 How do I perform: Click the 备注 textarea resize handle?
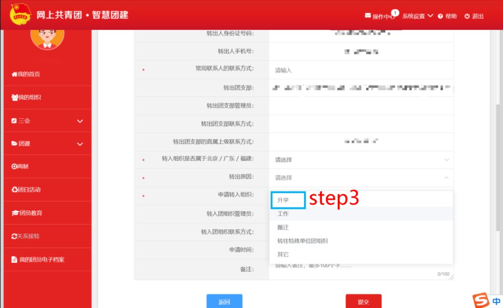point(451,277)
